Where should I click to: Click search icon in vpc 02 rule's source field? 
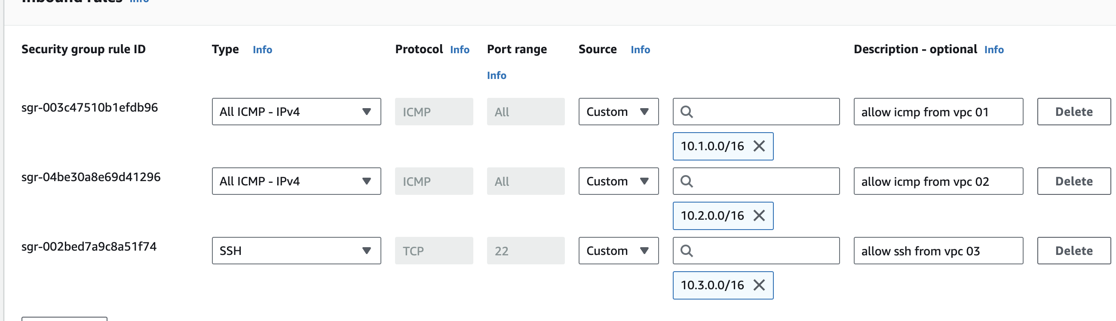pyautogui.click(x=687, y=181)
